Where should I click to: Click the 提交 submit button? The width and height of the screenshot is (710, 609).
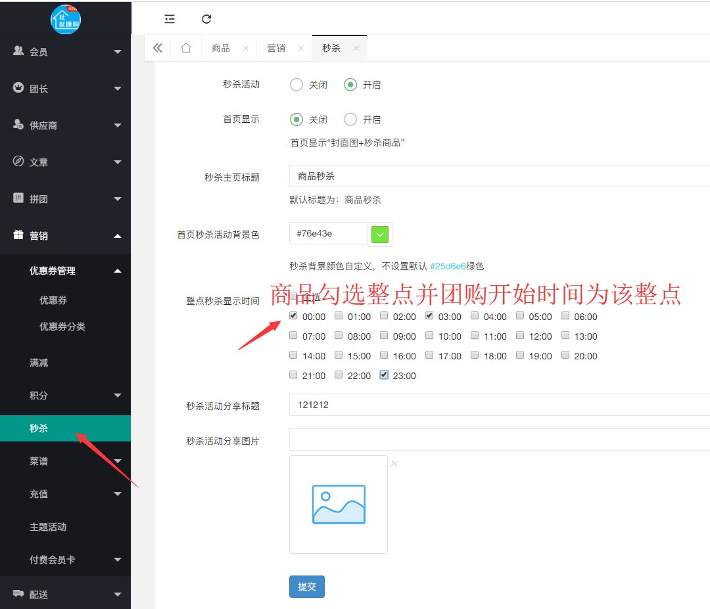306,587
